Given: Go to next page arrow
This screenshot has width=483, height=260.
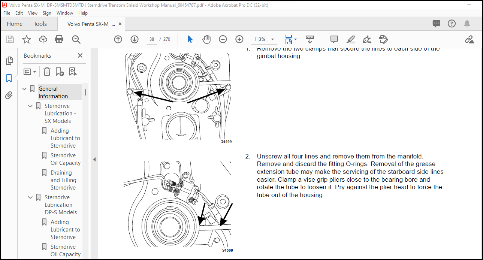Looking at the screenshot, I should tap(135, 39).
